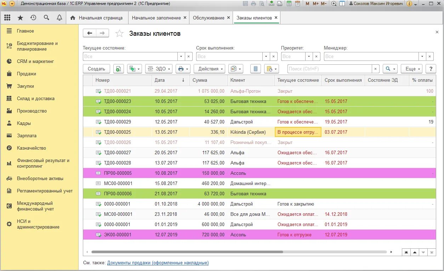444x271 pixels.
Task: Close the Заказы клиентов tab
Action: point(276,18)
